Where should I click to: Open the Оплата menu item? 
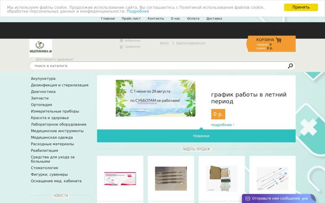(x=193, y=18)
